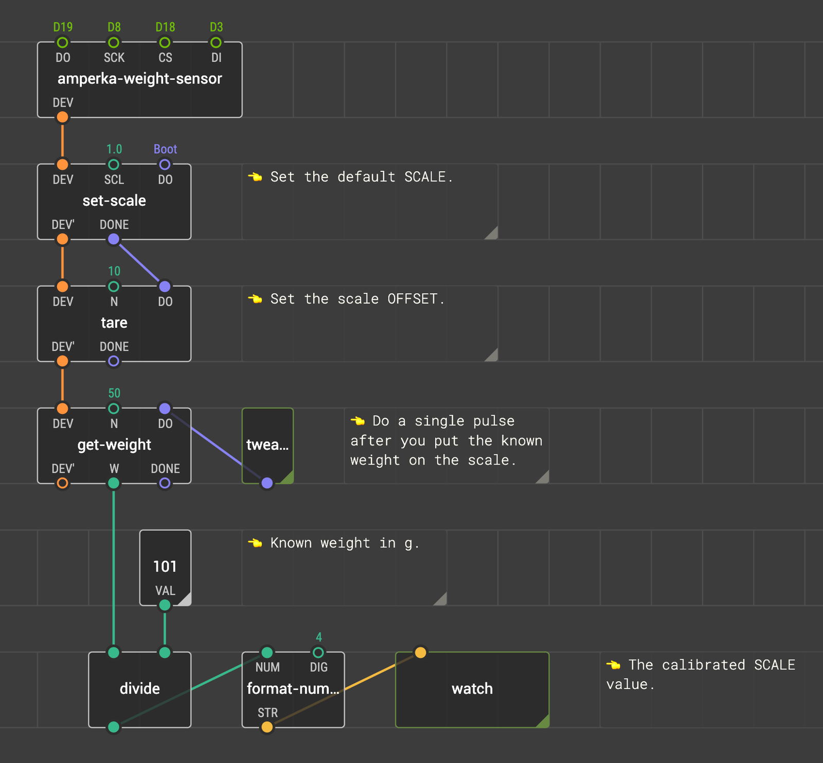823x763 pixels.
Task: Select the watch node
Action: point(472,689)
